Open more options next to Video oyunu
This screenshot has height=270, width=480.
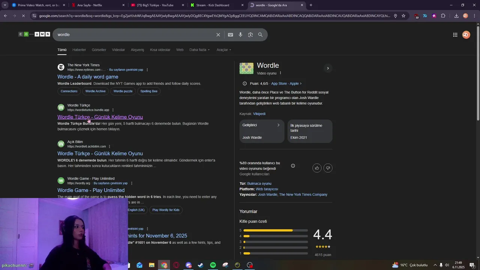(280, 73)
